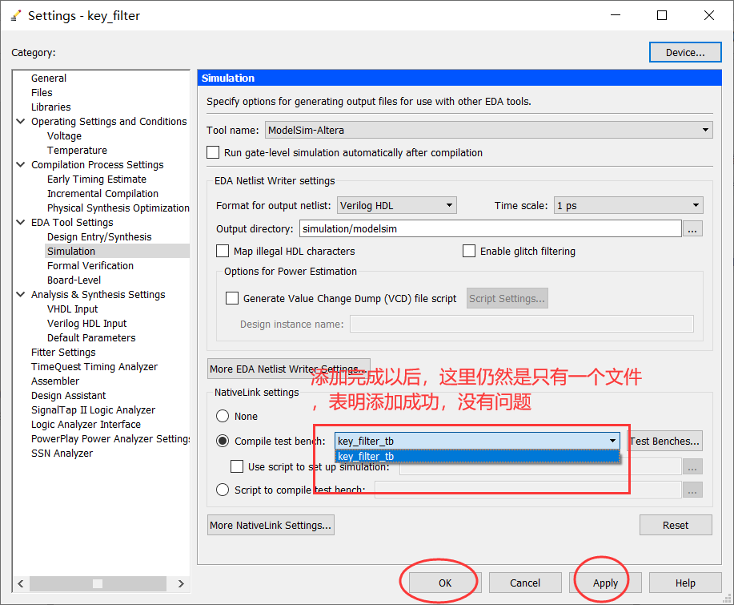The image size is (734, 605).
Task: Check Generate Value Change Dump file script
Action: coord(231,299)
